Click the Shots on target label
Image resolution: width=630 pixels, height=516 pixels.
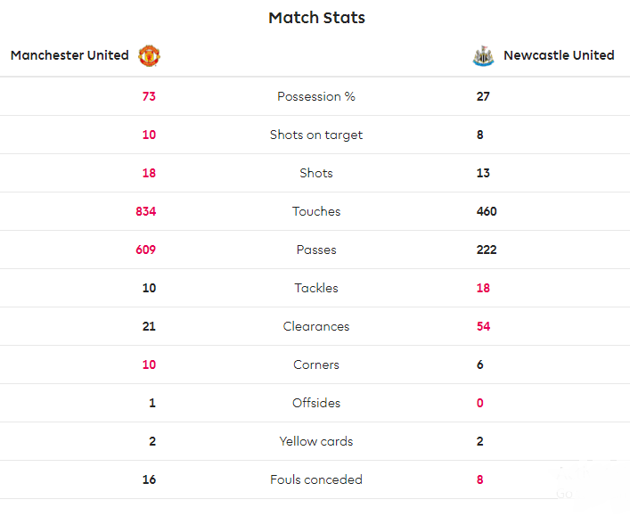316,135
